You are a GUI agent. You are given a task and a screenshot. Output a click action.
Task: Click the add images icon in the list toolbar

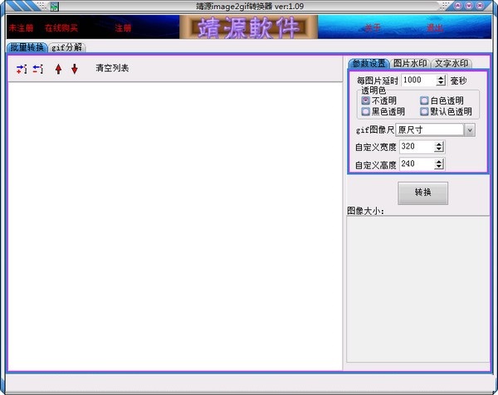coord(22,69)
